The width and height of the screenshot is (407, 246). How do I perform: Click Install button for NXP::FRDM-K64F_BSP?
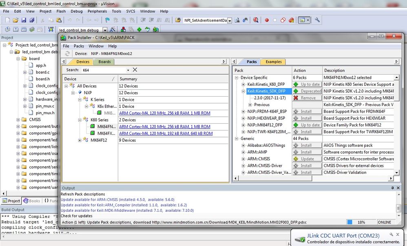pos(307,111)
